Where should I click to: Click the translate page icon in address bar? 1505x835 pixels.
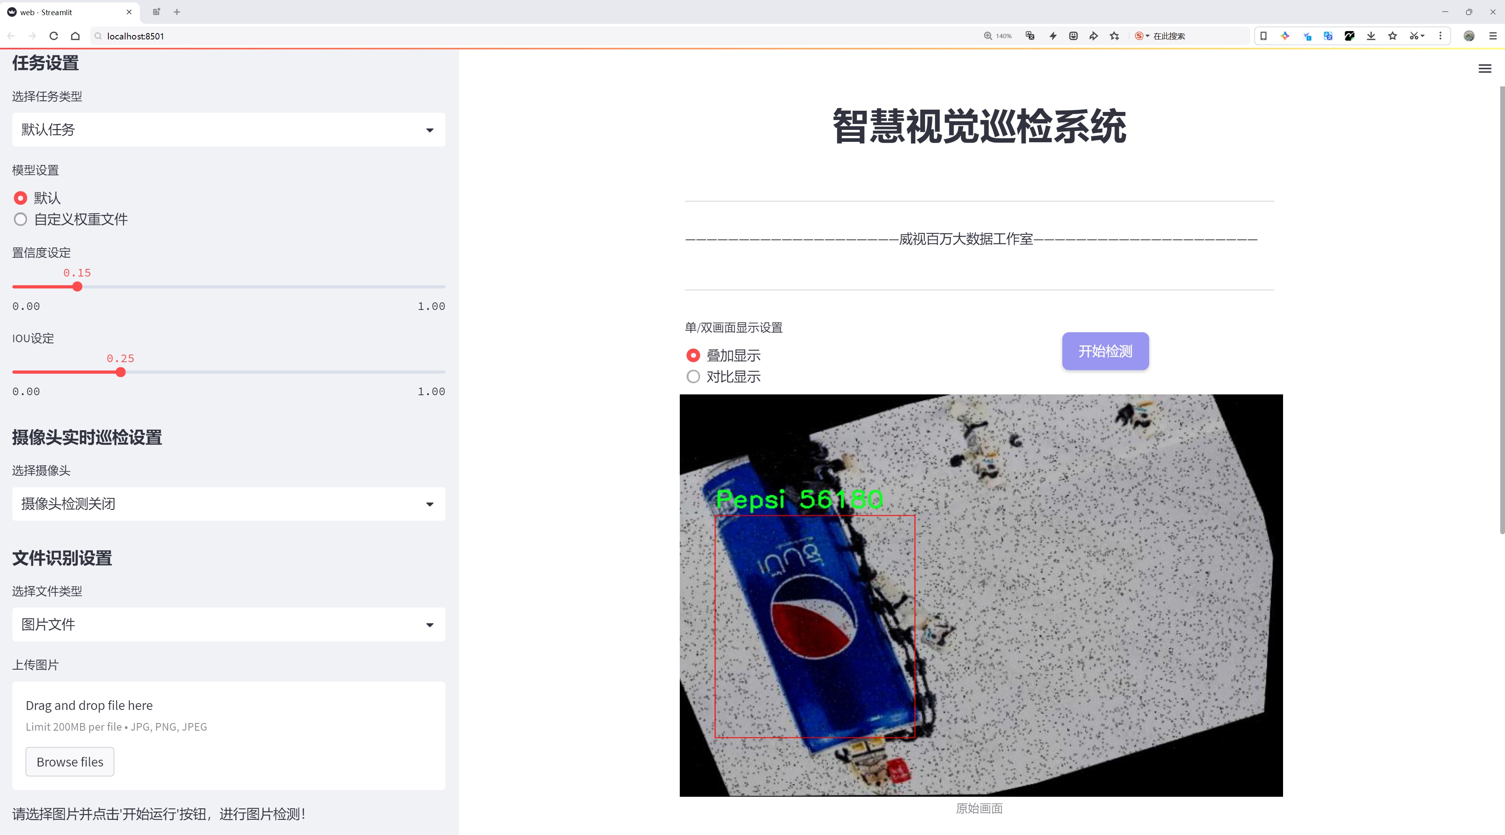pos(1030,35)
